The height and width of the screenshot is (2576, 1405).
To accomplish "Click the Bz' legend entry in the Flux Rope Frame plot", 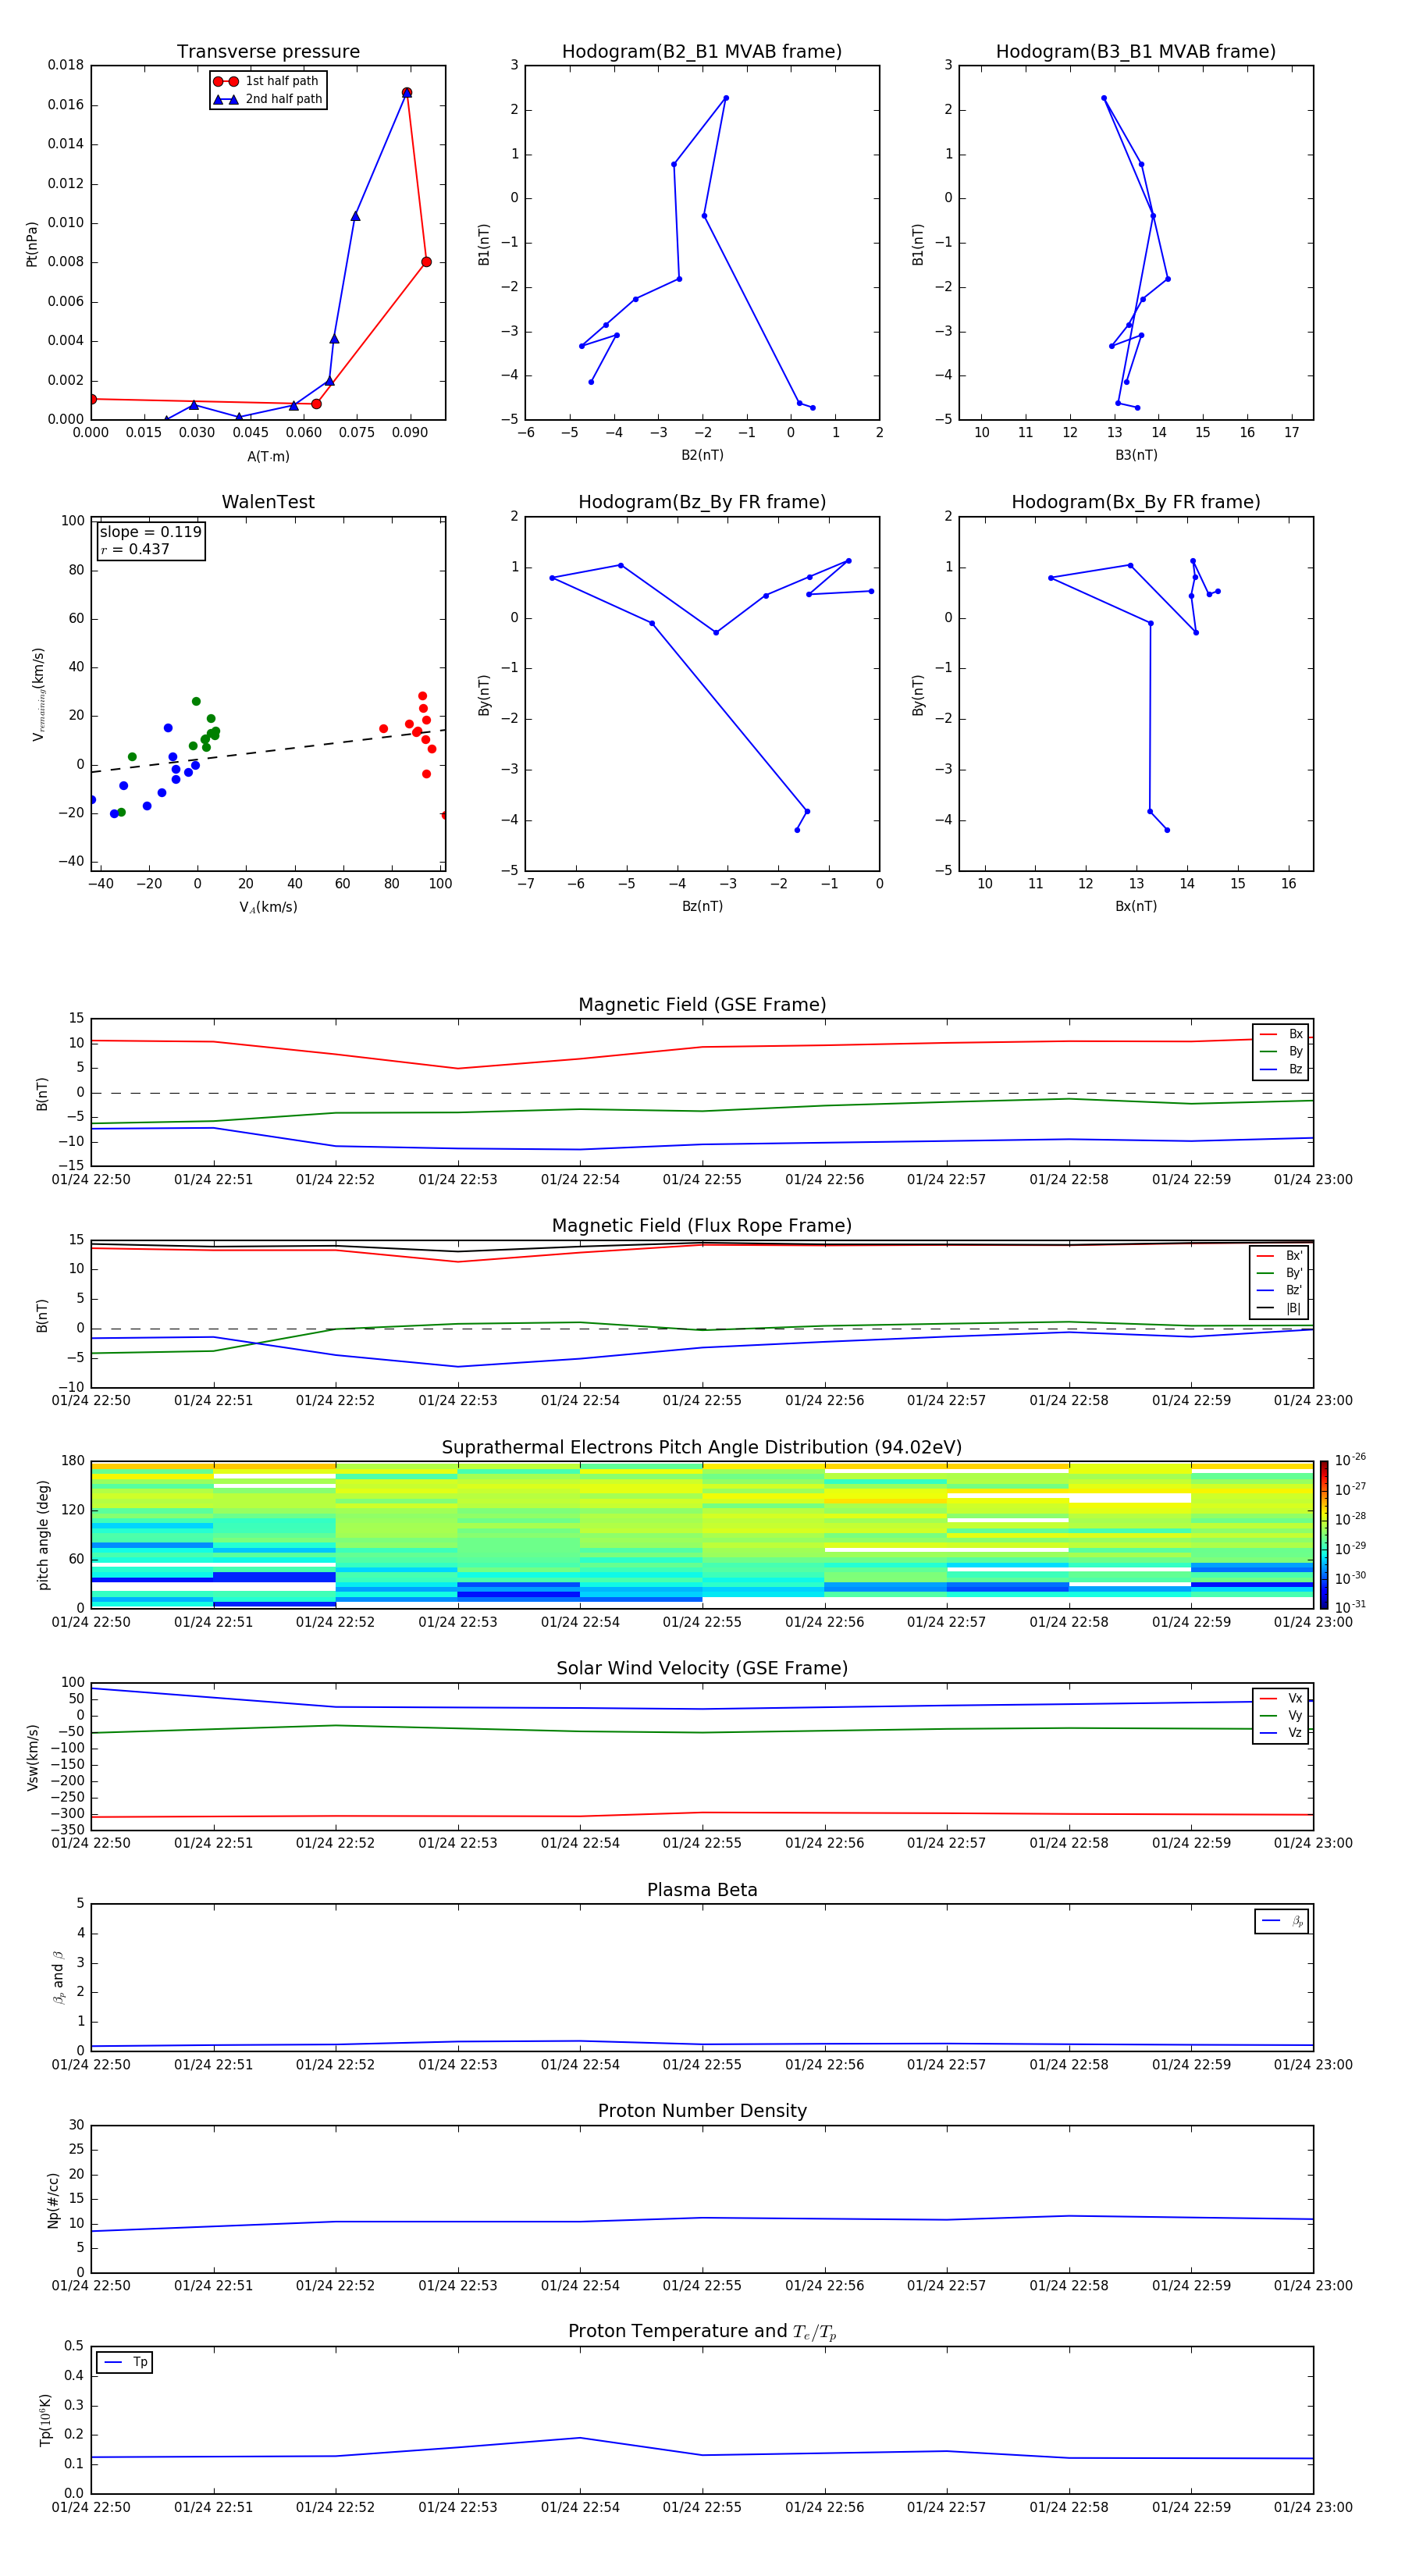I will (1280, 1290).
